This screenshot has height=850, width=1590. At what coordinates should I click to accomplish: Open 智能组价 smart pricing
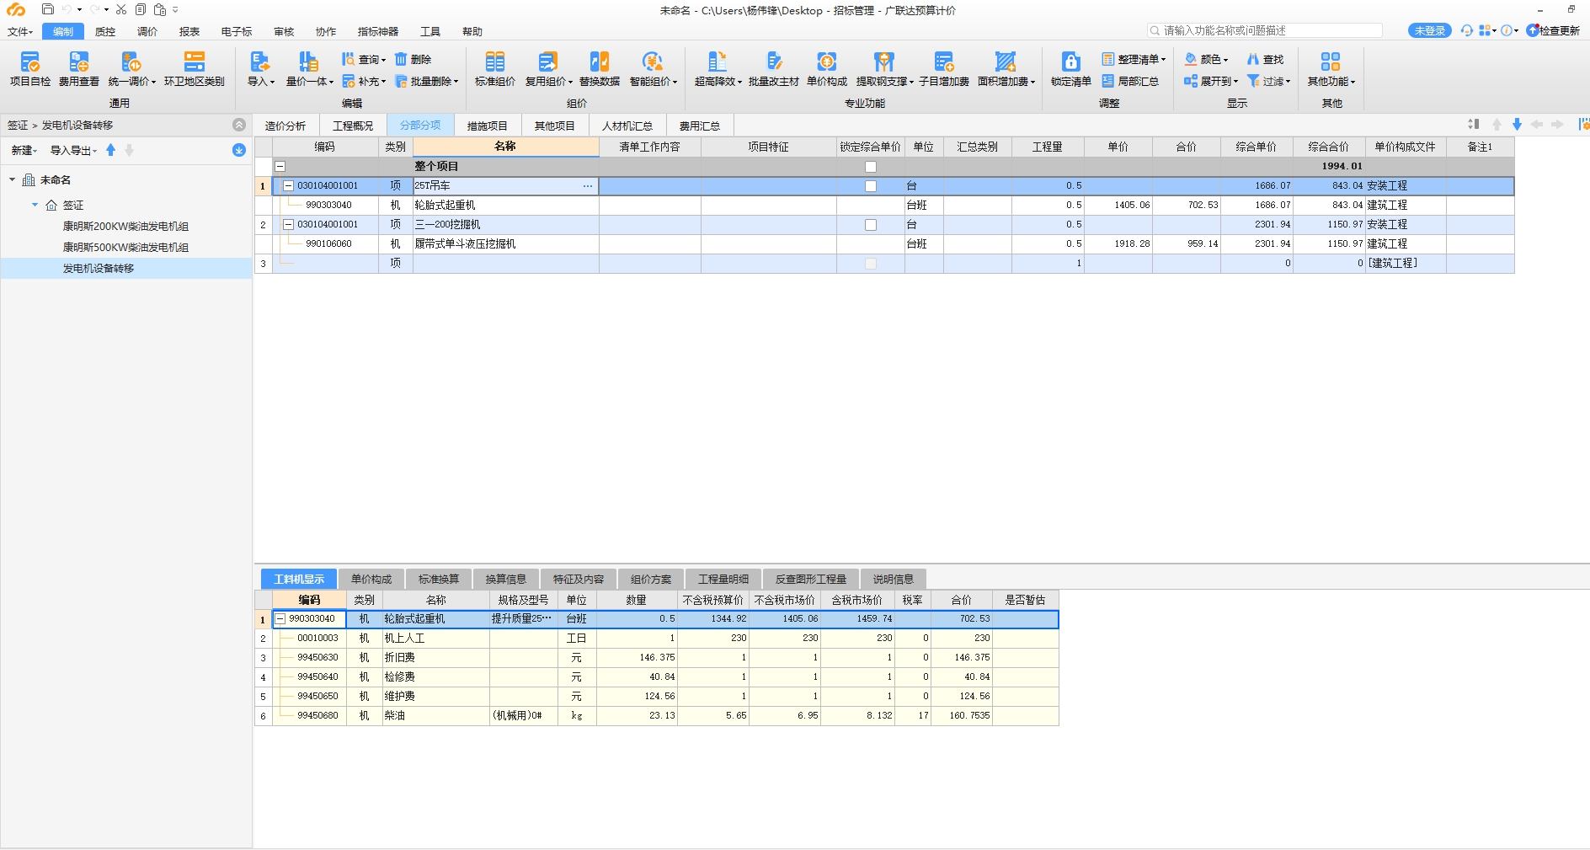(x=653, y=68)
